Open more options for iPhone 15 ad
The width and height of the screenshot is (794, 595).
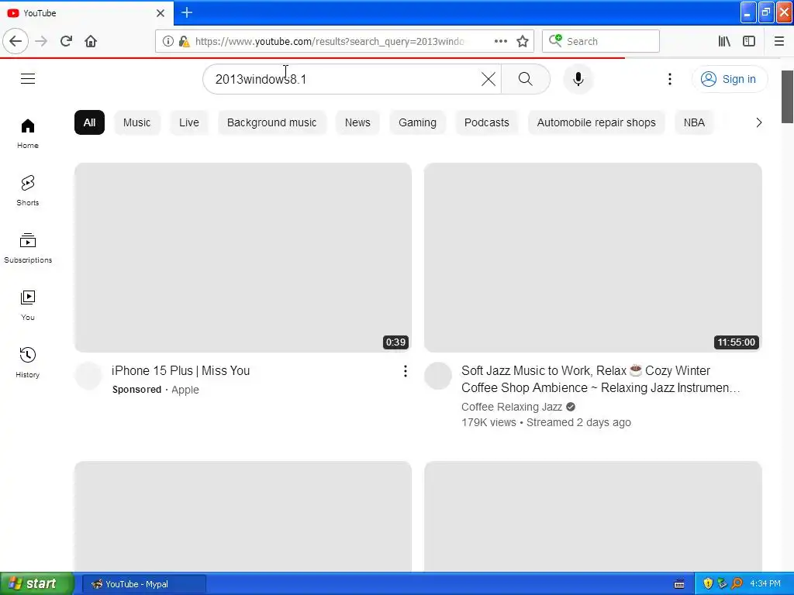tap(405, 371)
